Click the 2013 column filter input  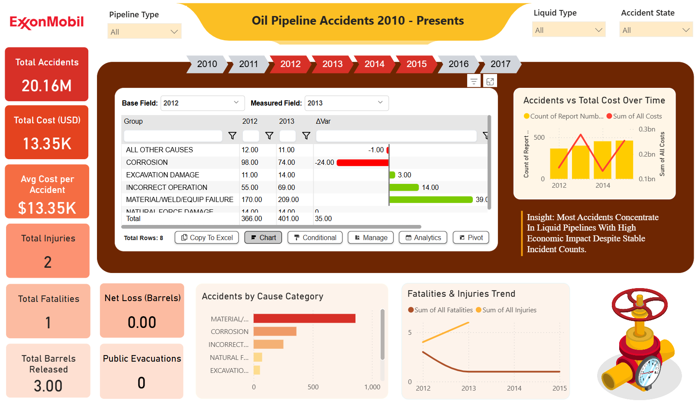(x=288, y=136)
